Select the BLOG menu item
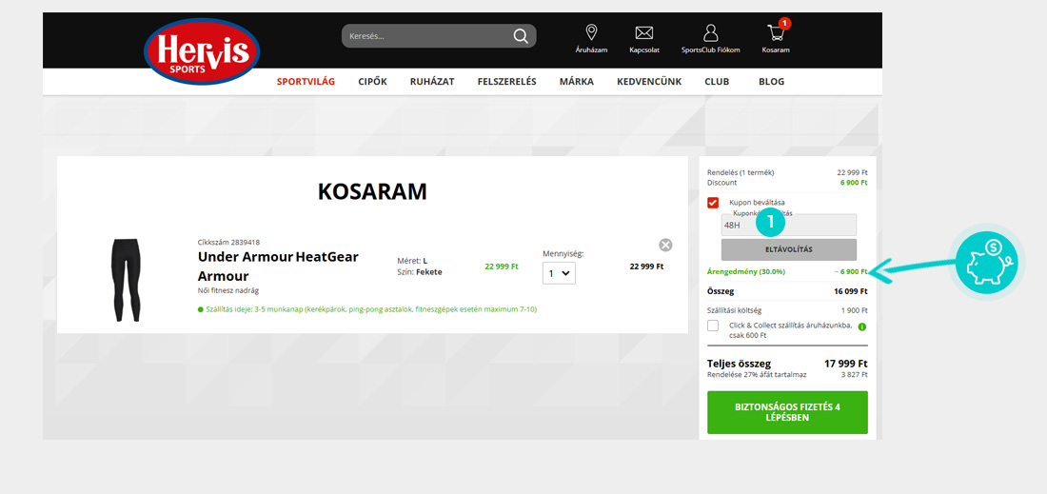The height and width of the screenshot is (494, 1047). 771,82
